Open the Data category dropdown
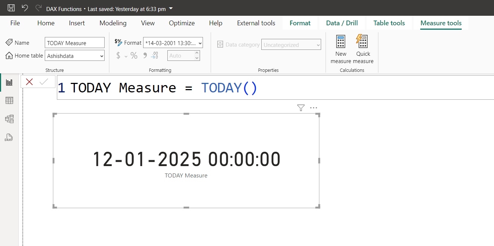The width and height of the screenshot is (494, 246). 318,44
